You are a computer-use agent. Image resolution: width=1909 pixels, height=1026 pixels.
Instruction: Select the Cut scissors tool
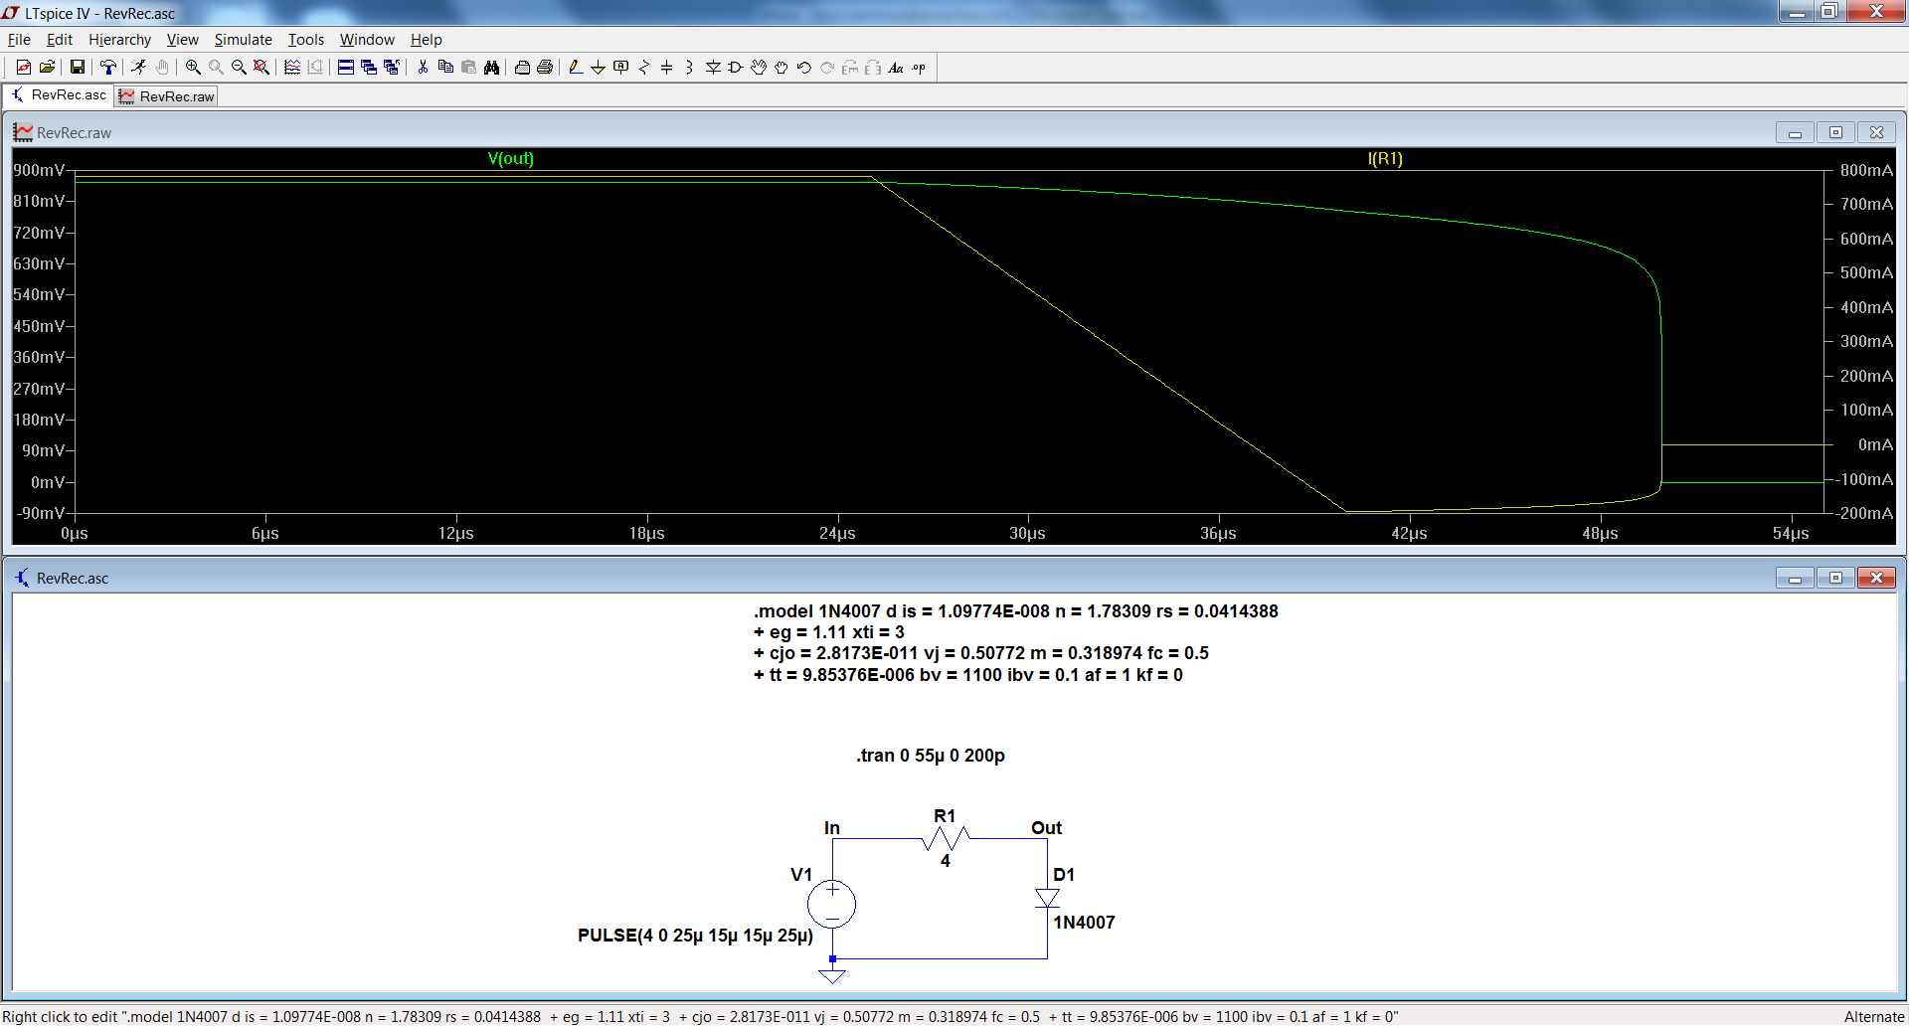coord(423,68)
